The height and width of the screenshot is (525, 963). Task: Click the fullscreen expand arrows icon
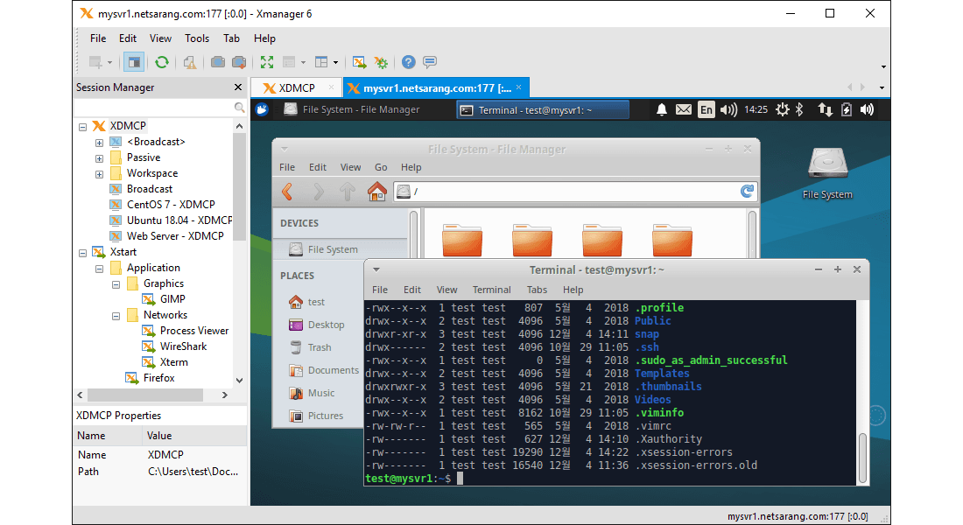point(266,62)
